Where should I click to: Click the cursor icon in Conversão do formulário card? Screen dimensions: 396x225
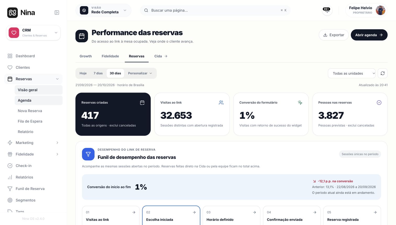[x=300, y=103]
